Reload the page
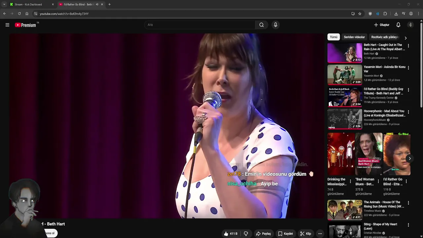The width and height of the screenshot is (423, 238). pos(19,14)
